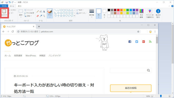Select the Brush (ブラシ) tool
The width and height of the screenshot is (174, 98).
(50, 12)
